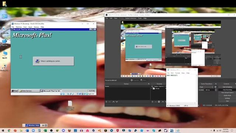
Task: Click Notepad vertical scrollbar
Action: point(197,88)
